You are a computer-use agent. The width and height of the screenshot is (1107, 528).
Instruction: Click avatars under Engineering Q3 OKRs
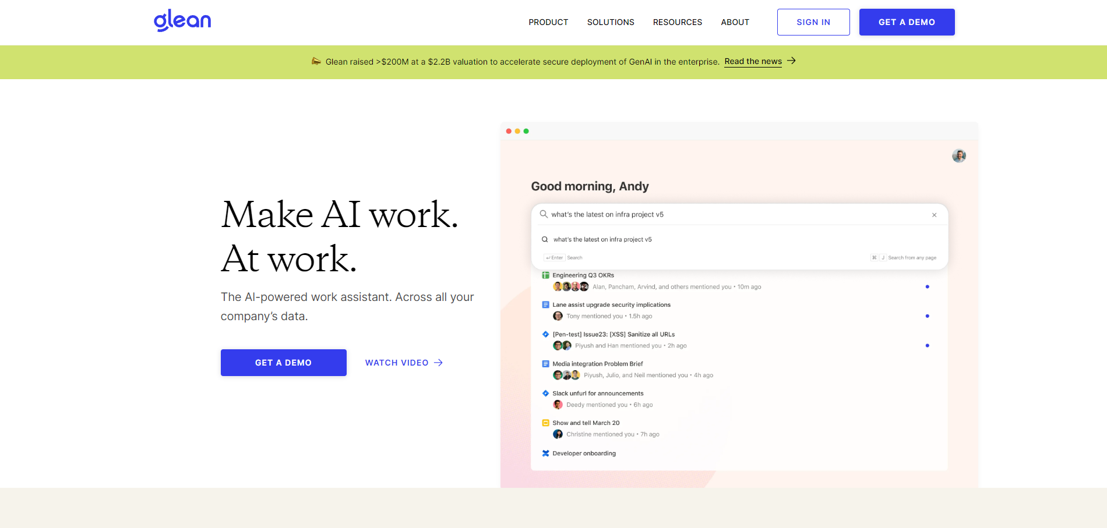click(x=571, y=286)
